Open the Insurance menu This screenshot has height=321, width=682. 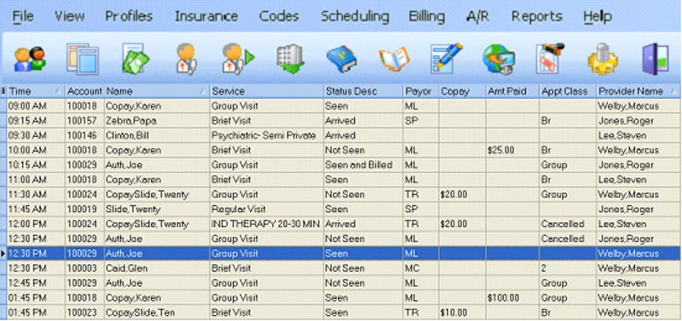point(206,17)
